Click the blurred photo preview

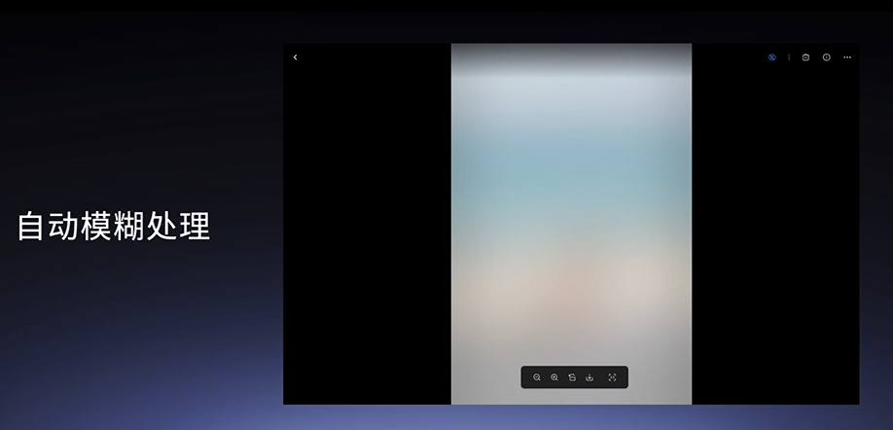571,224
